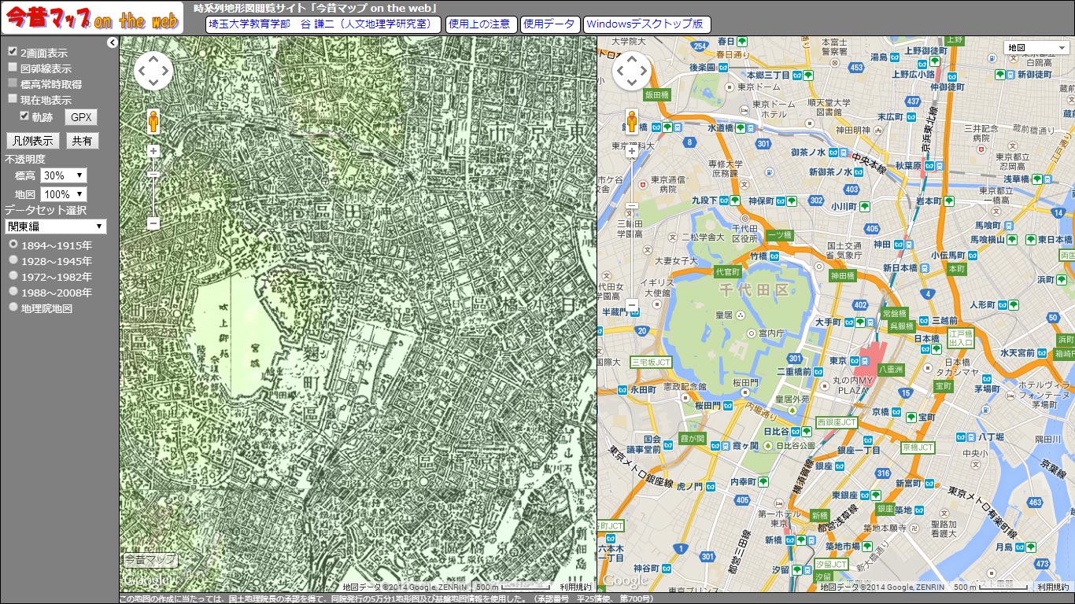Select the 1928～1945年 period
The width and height of the screenshot is (1075, 604).
pos(13,260)
